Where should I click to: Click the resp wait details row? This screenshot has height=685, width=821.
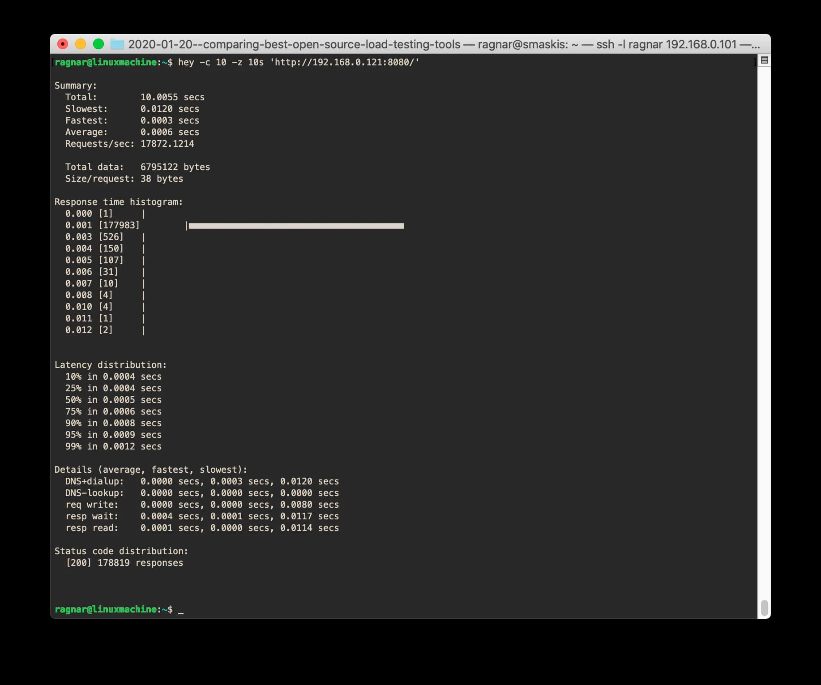(x=202, y=516)
